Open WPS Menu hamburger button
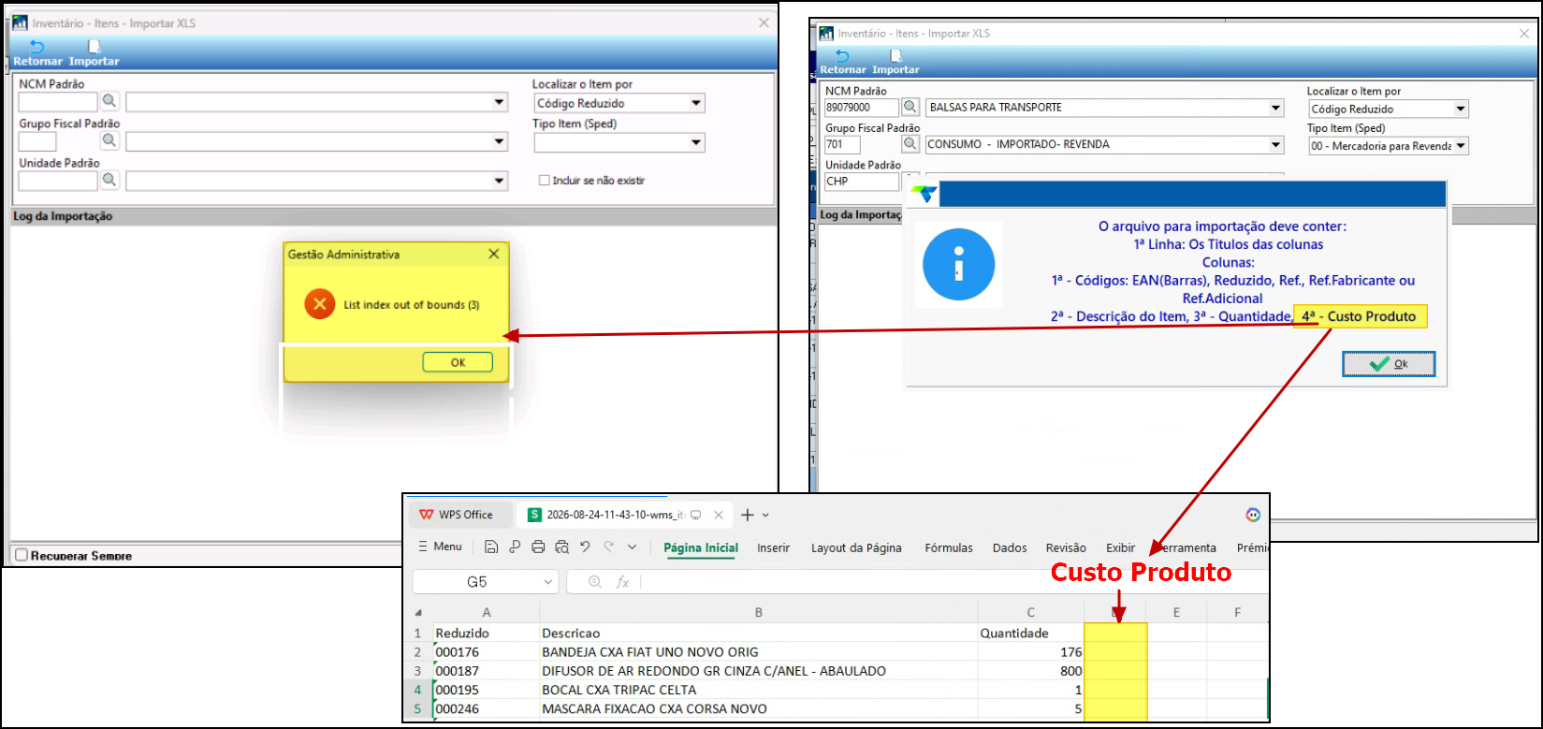 coord(440,547)
